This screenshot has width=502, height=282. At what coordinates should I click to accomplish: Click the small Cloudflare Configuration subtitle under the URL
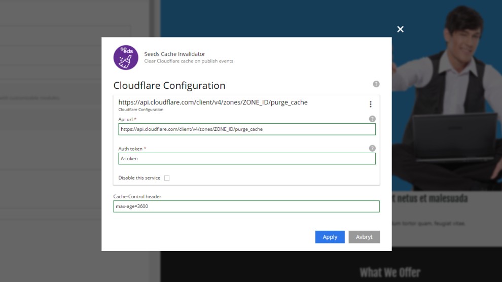141,110
